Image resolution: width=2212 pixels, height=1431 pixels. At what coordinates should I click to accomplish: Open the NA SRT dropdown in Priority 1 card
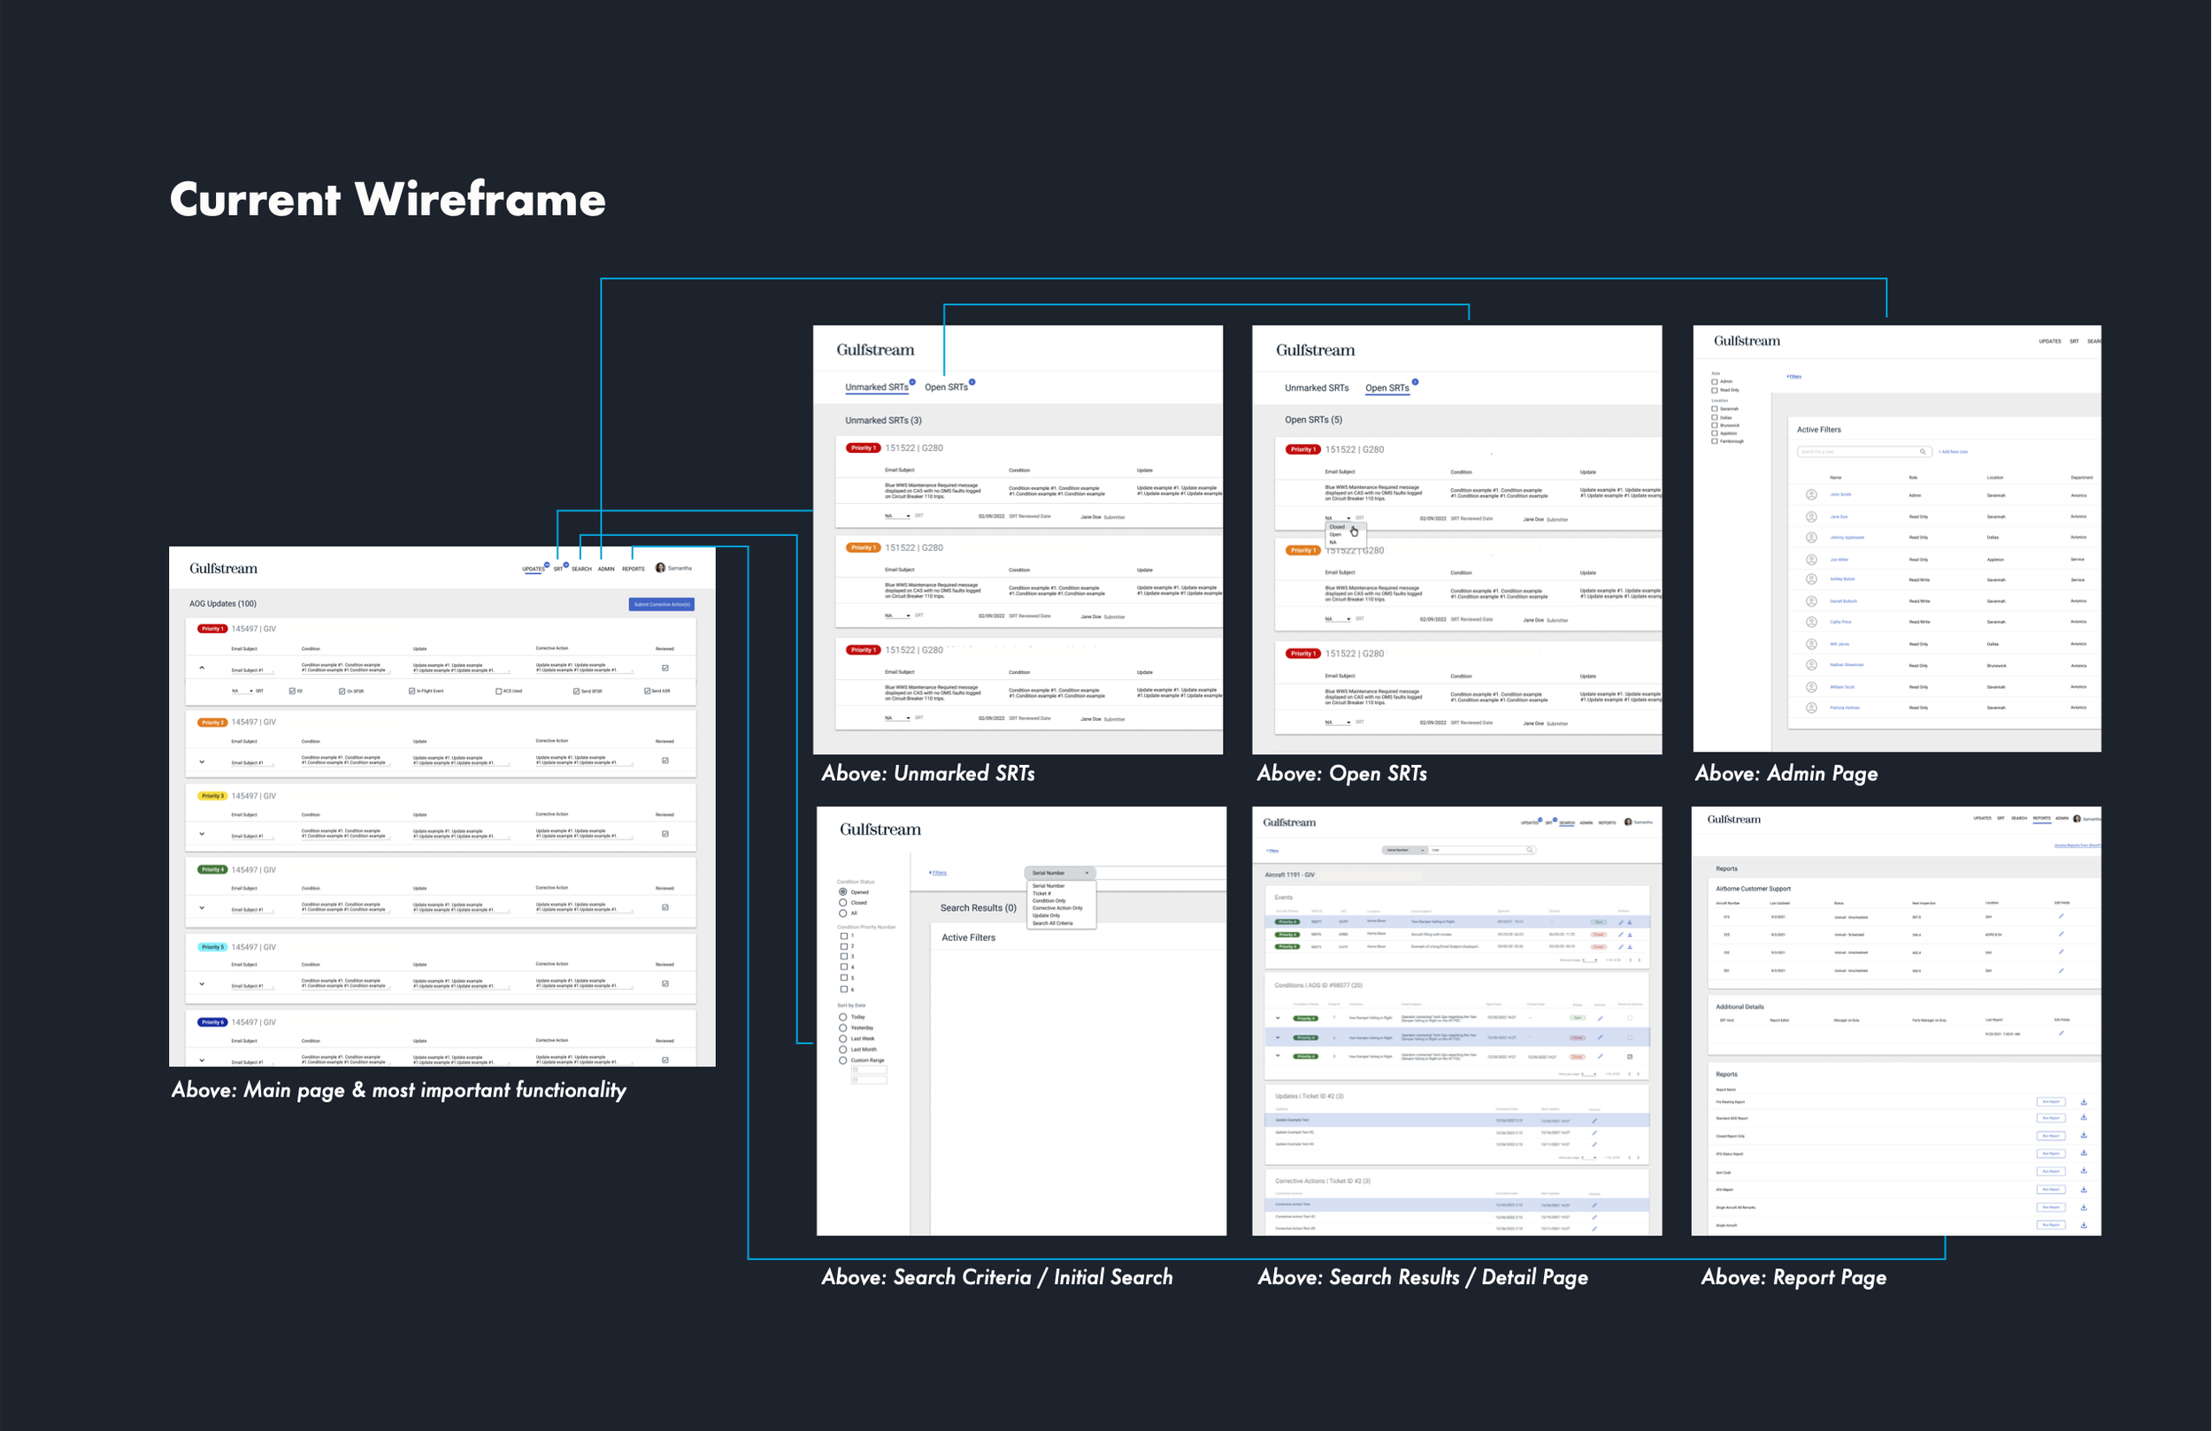click(x=242, y=692)
